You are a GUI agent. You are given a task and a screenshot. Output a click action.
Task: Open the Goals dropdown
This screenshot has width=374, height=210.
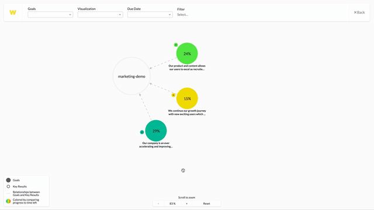pyautogui.click(x=50, y=15)
